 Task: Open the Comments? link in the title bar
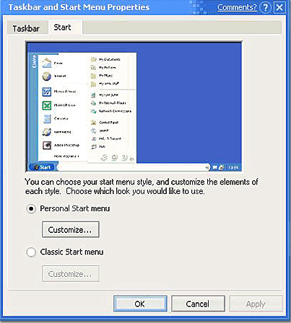coord(237,7)
